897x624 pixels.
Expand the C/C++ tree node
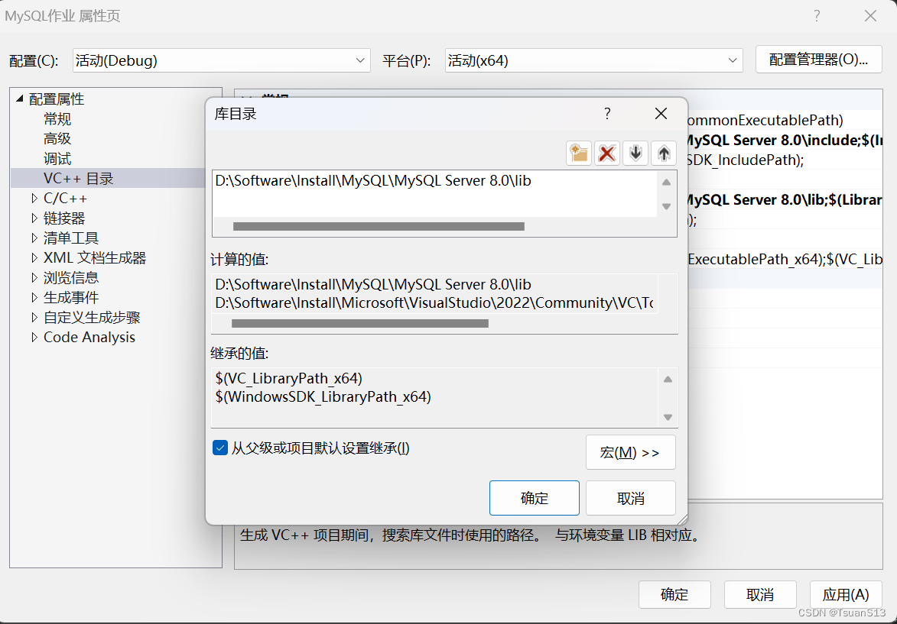point(34,199)
